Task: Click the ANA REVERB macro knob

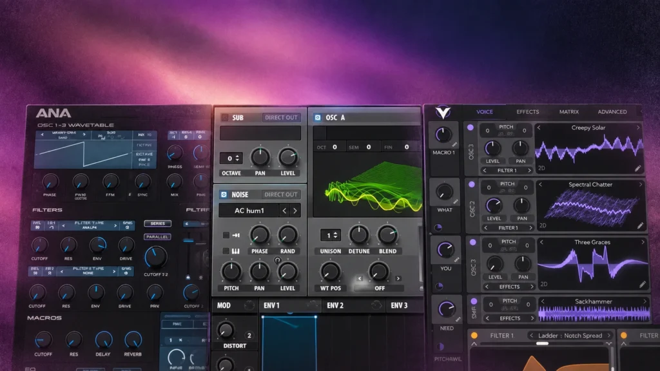Action: pyautogui.click(x=133, y=339)
